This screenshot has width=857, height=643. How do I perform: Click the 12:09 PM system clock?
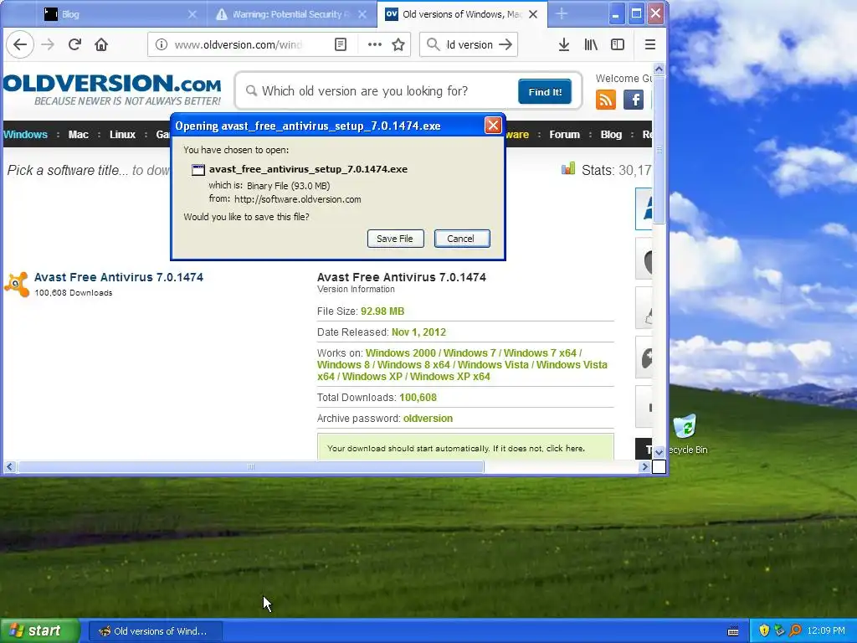[826, 630]
